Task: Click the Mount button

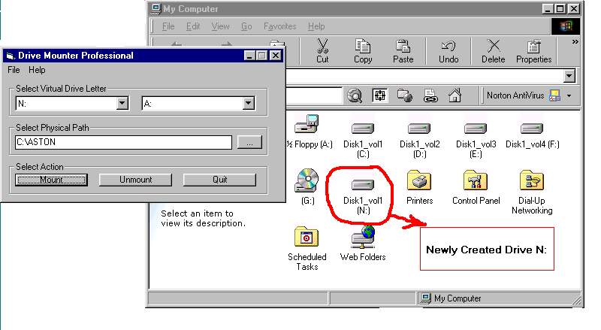Action: pyautogui.click(x=51, y=180)
